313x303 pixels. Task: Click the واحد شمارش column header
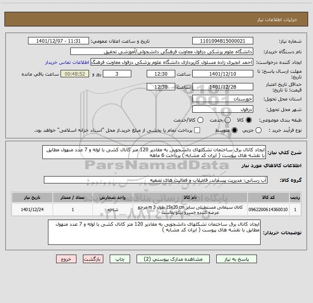(113, 197)
